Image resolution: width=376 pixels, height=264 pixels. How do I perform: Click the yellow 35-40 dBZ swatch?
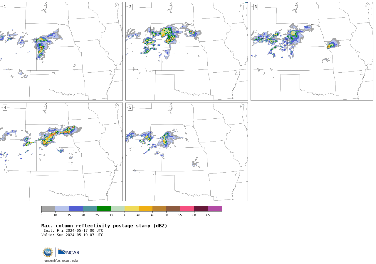tap(132, 209)
